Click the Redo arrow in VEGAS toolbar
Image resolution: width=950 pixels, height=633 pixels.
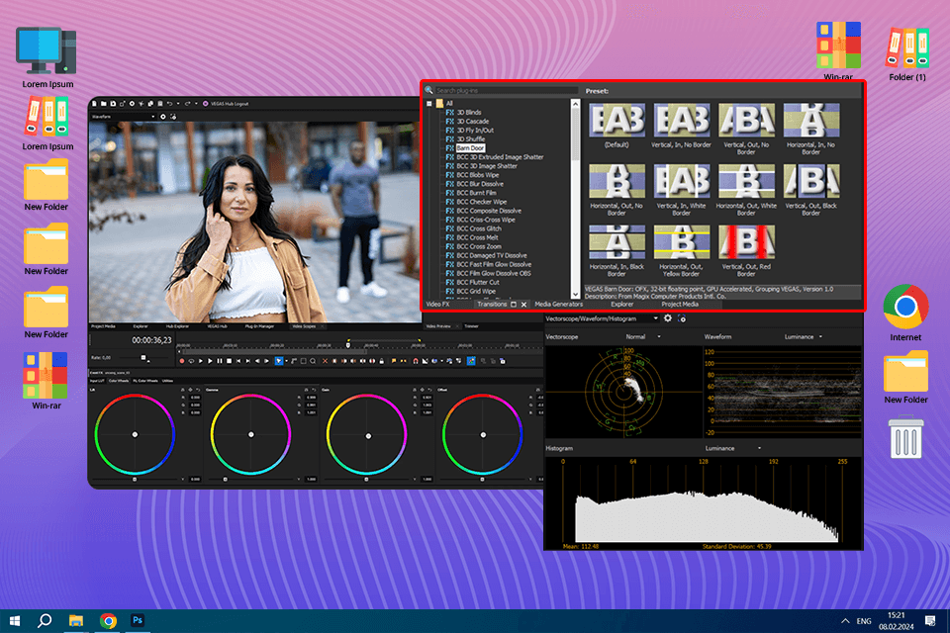point(187,104)
